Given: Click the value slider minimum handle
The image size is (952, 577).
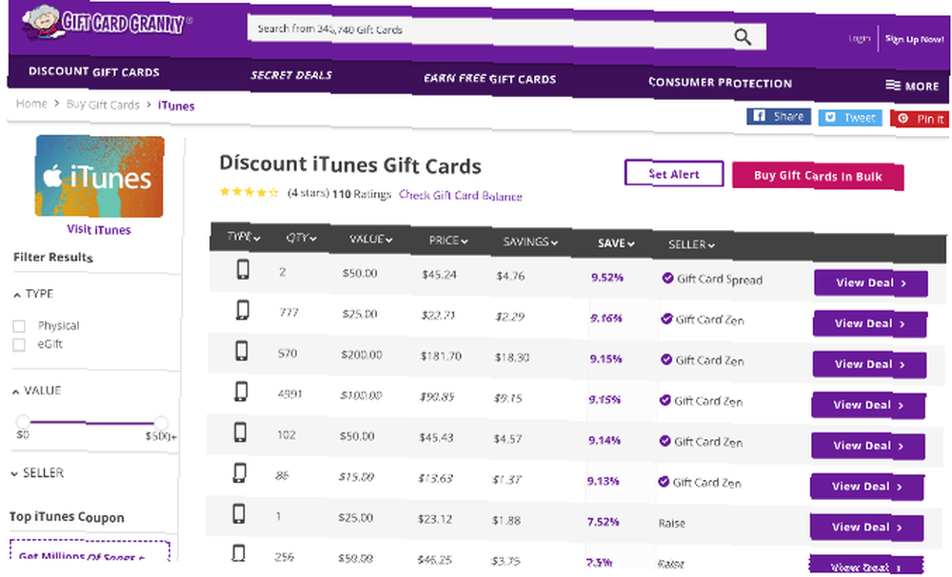Looking at the screenshot, I should click(x=23, y=421).
